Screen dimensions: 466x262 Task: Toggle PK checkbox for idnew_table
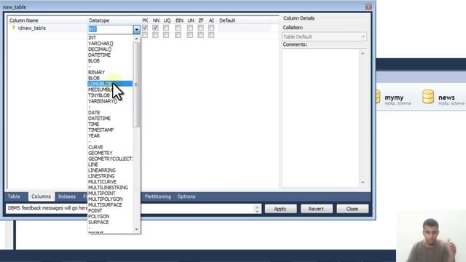pyautogui.click(x=145, y=28)
